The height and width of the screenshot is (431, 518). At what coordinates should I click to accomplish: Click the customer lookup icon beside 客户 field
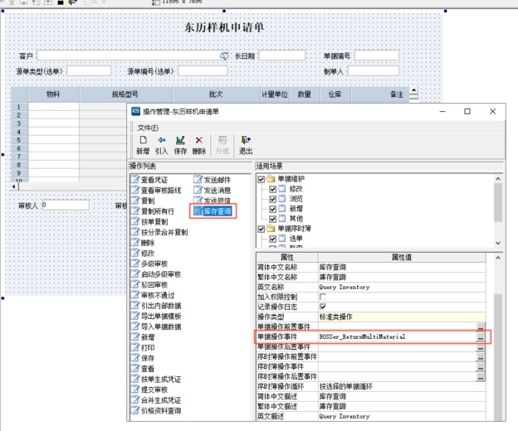(x=224, y=56)
